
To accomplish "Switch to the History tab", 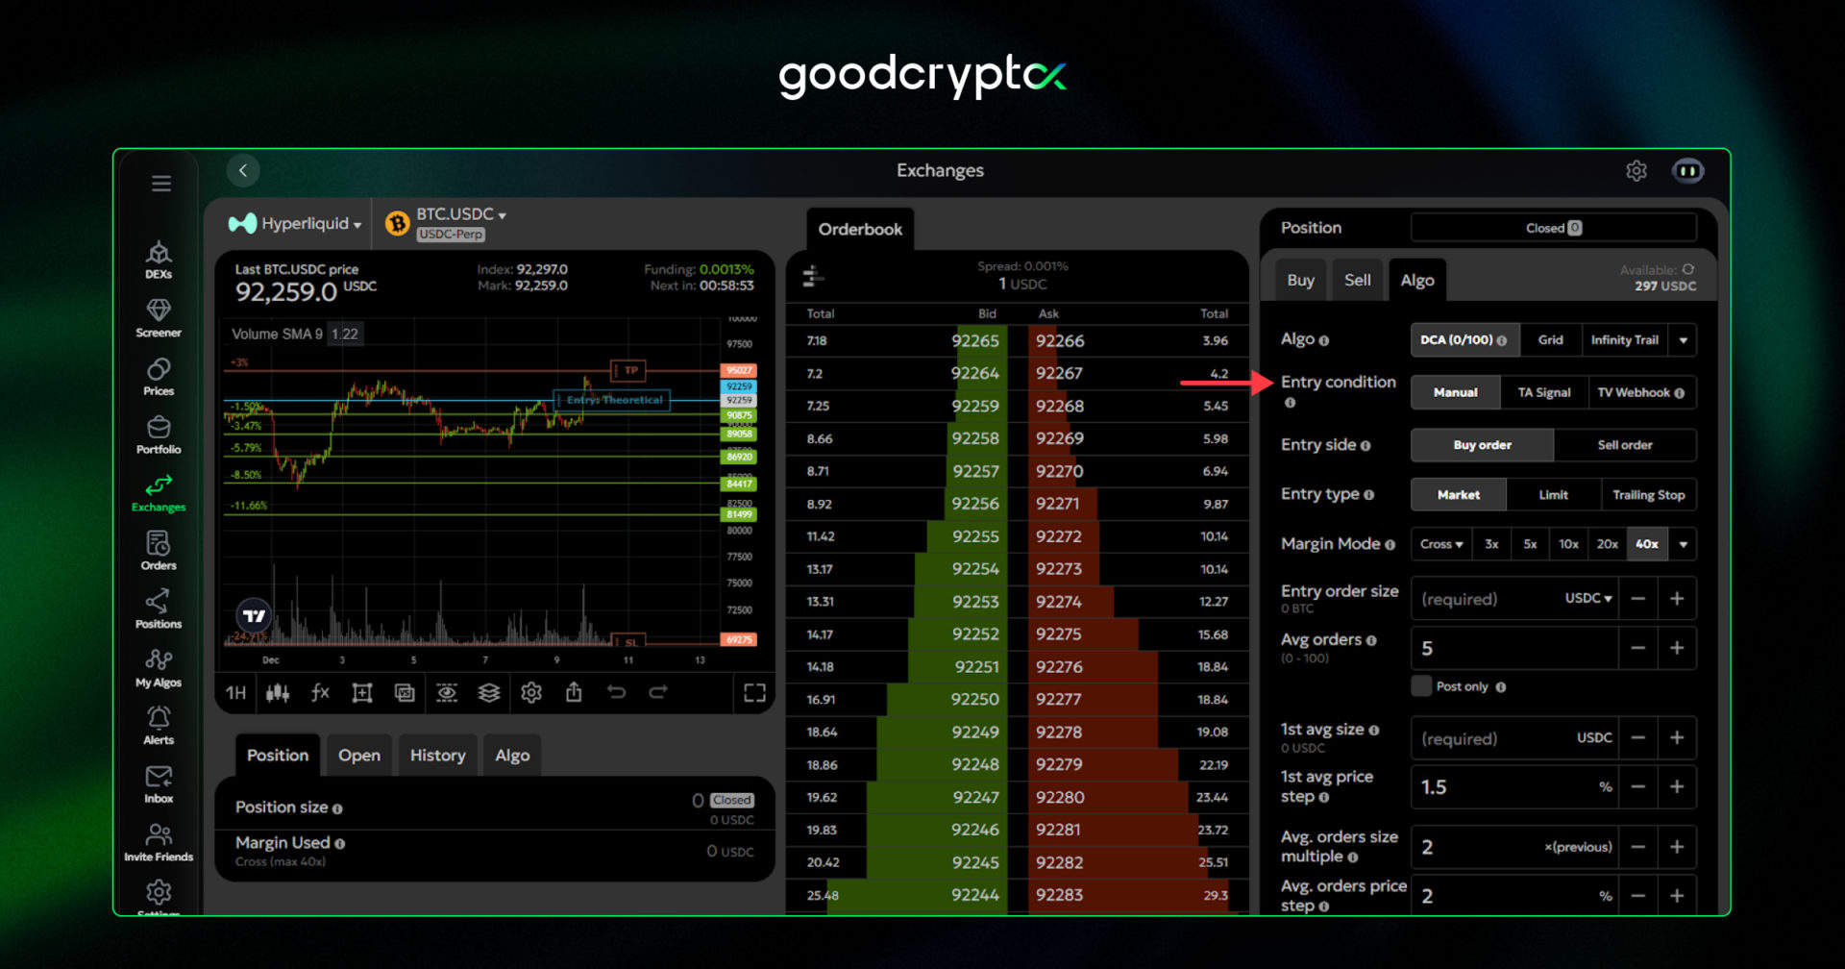I will pyautogui.click(x=437, y=756).
